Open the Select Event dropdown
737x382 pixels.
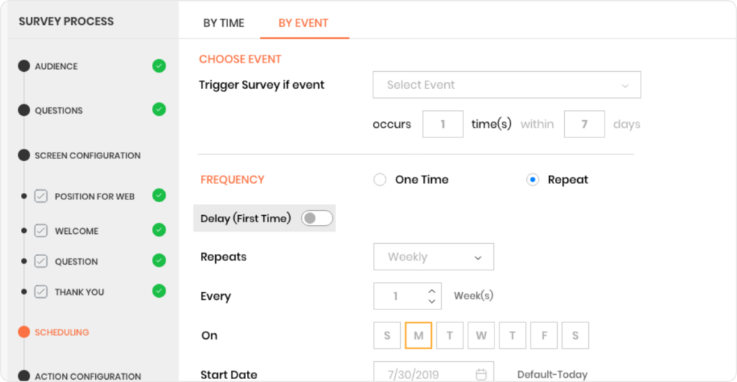click(x=507, y=85)
